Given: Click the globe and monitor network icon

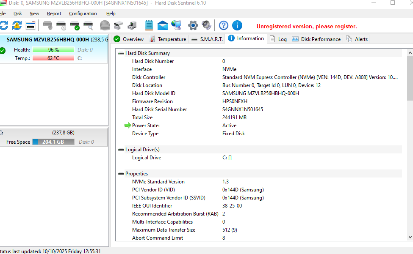Looking at the screenshot, I should coord(176,25).
